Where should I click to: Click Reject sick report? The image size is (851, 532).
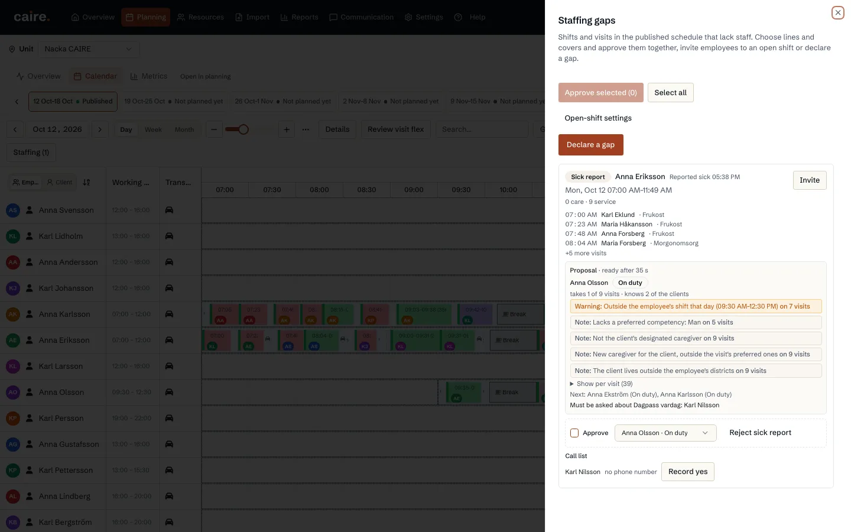pyautogui.click(x=760, y=433)
